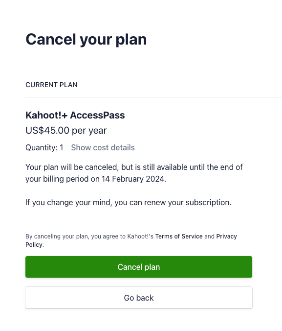The width and height of the screenshot is (282, 331).
Task: Expand Show cost details
Action: 103,147
